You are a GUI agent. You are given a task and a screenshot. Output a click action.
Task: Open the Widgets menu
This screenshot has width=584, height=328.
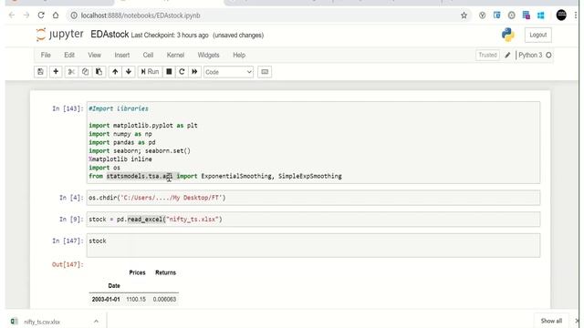tap(208, 55)
